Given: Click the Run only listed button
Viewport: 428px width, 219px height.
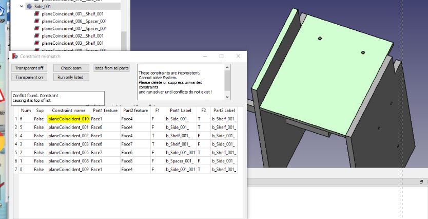Looking at the screenshot, I should click(x=71, y=77).
